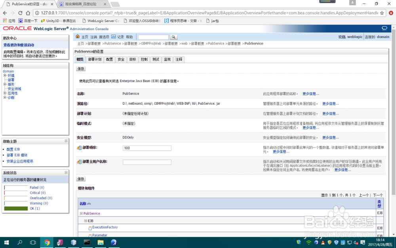The height and width of the screenshot is (248, 396).
Task: Click 查看更改和重新启动 link
Action: [x=19, y=45]
